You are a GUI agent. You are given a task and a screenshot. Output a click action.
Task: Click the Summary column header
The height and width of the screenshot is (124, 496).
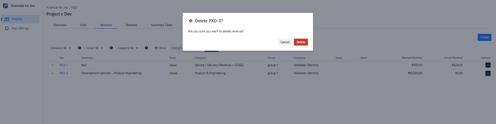point(87,58)
